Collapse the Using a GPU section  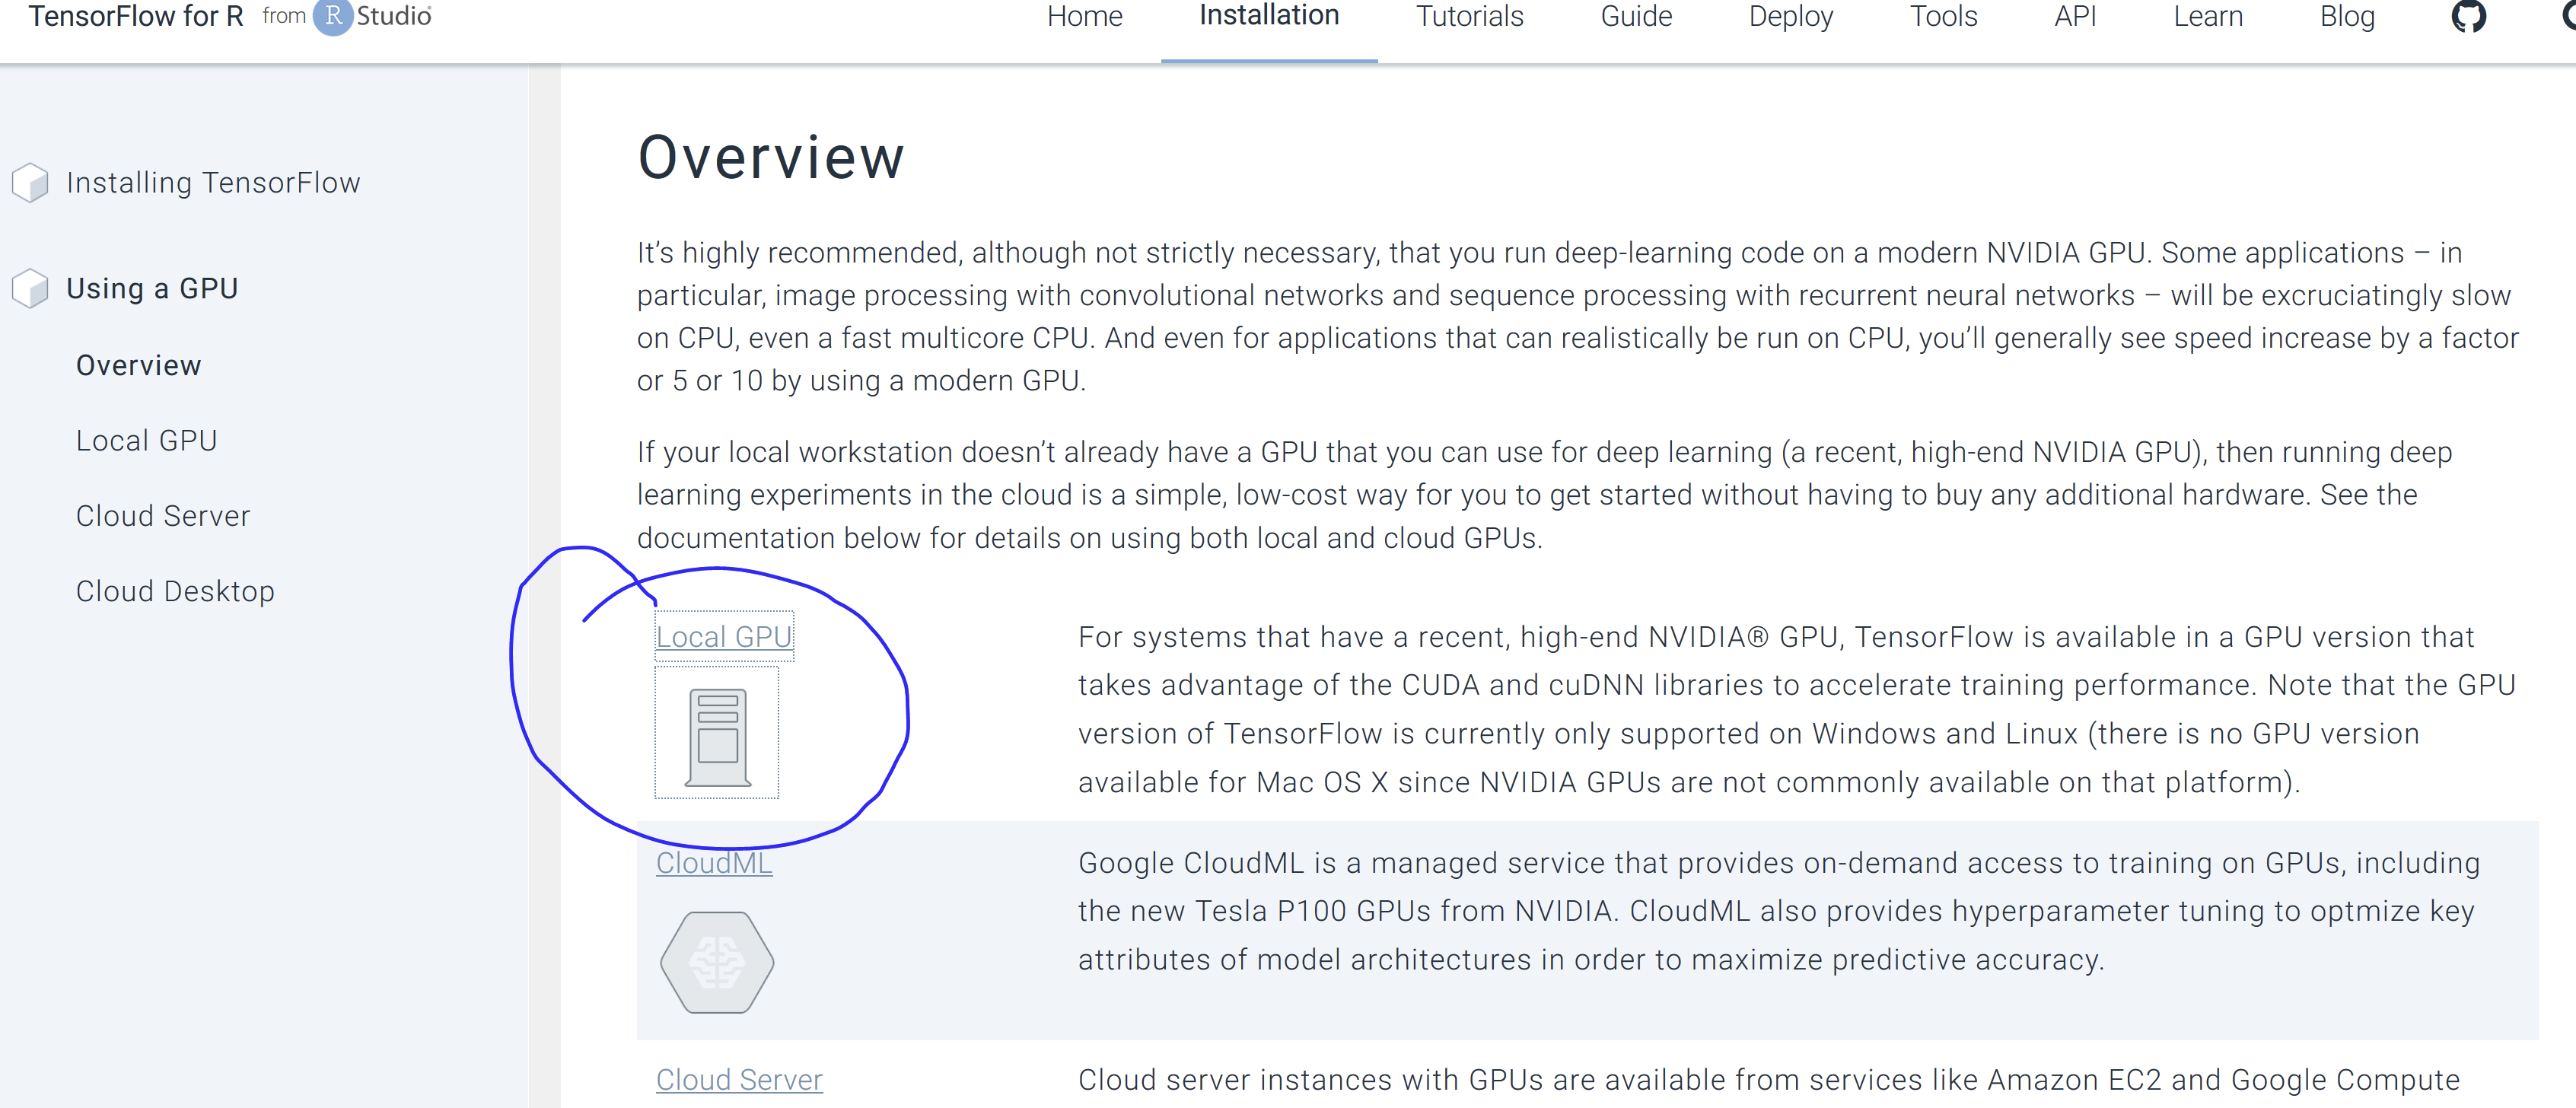coord(152,288)
